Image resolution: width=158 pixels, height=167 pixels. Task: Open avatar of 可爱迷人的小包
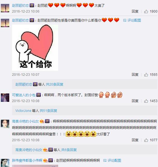5,98
